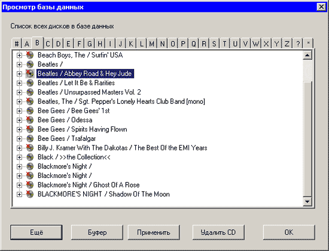Expand Beatles / Abbey Road & Hey Jude node

pos(19,74)
